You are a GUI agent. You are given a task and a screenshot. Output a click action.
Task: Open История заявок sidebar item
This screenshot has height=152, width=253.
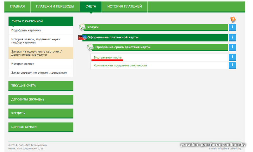click(41, 64)
